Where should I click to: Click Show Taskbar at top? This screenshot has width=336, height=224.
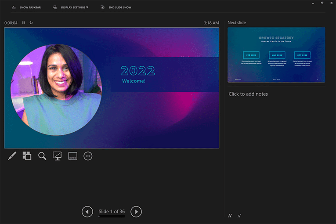pos(26,7)
